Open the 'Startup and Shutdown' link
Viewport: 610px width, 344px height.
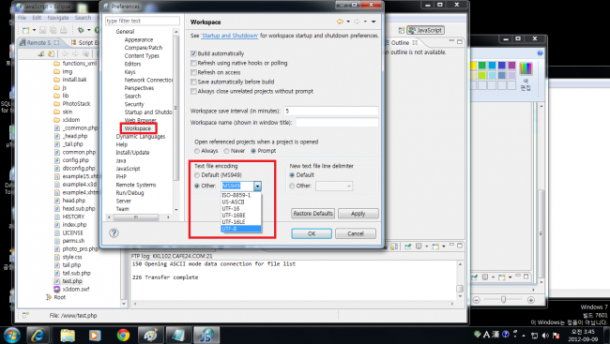coord(230,36)
